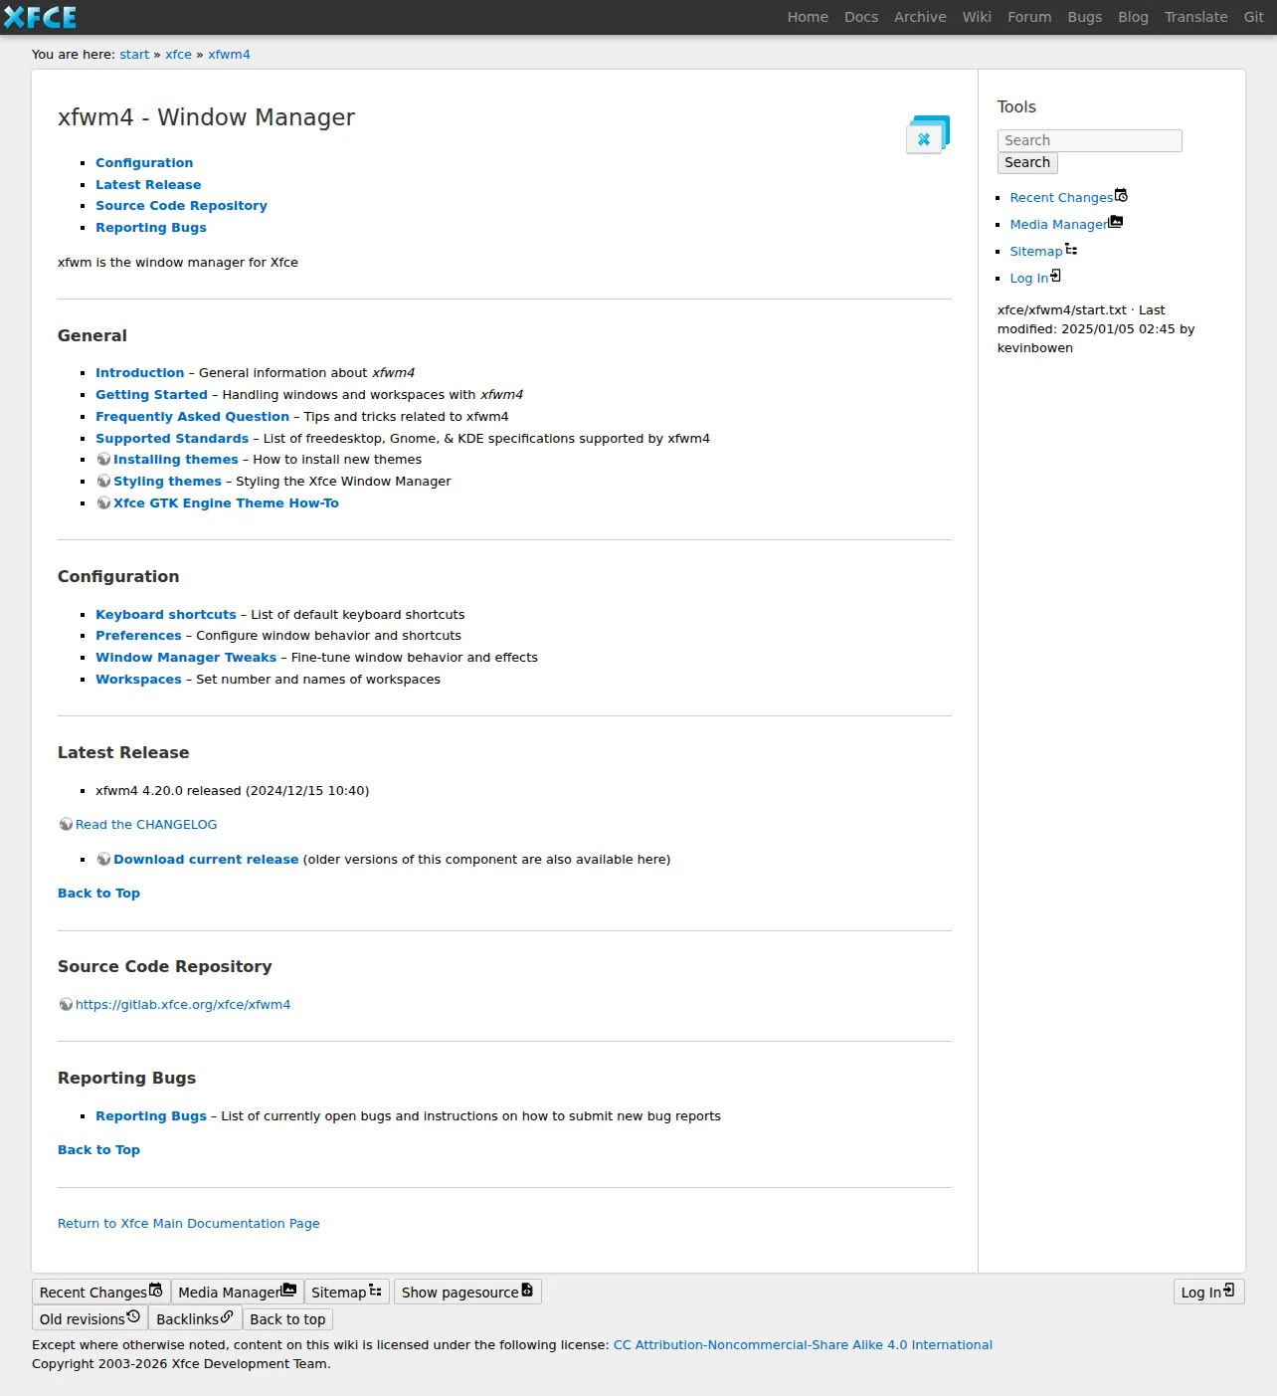
Task: Open the Forum navigation item
Action: [x=1029, y=17]
